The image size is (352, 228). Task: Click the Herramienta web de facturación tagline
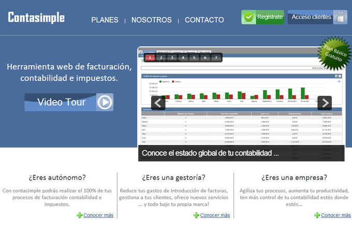point(69,73)
